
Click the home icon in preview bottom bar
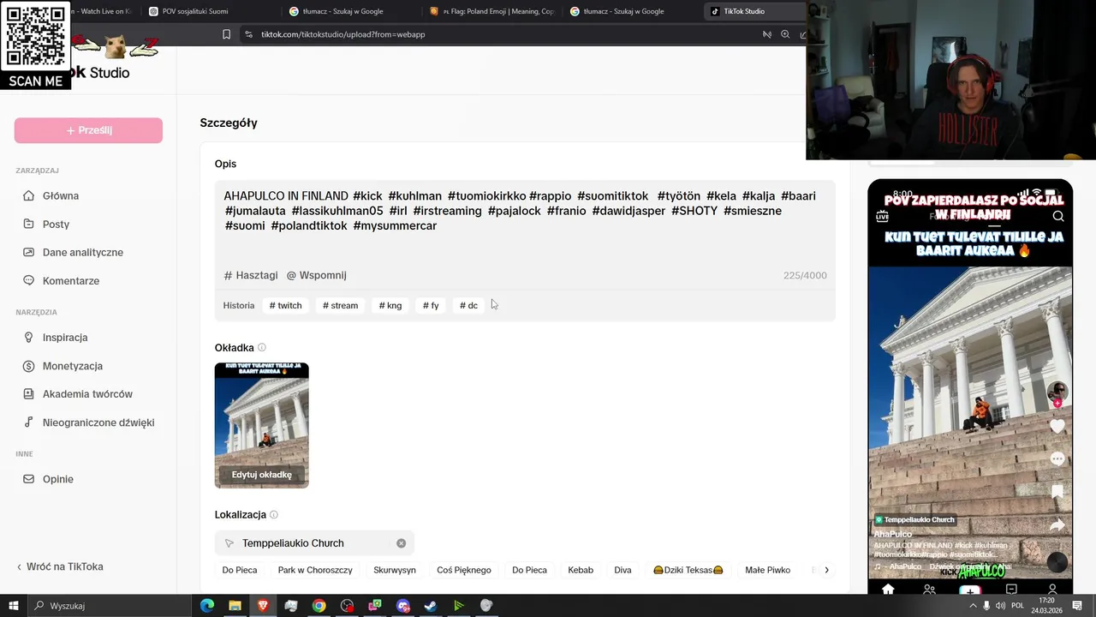[888, 589]
